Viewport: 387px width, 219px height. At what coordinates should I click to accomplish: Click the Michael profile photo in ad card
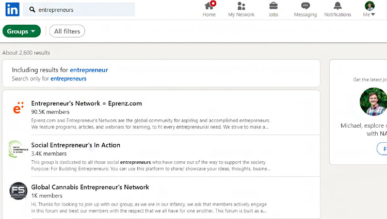coord(373,102)
